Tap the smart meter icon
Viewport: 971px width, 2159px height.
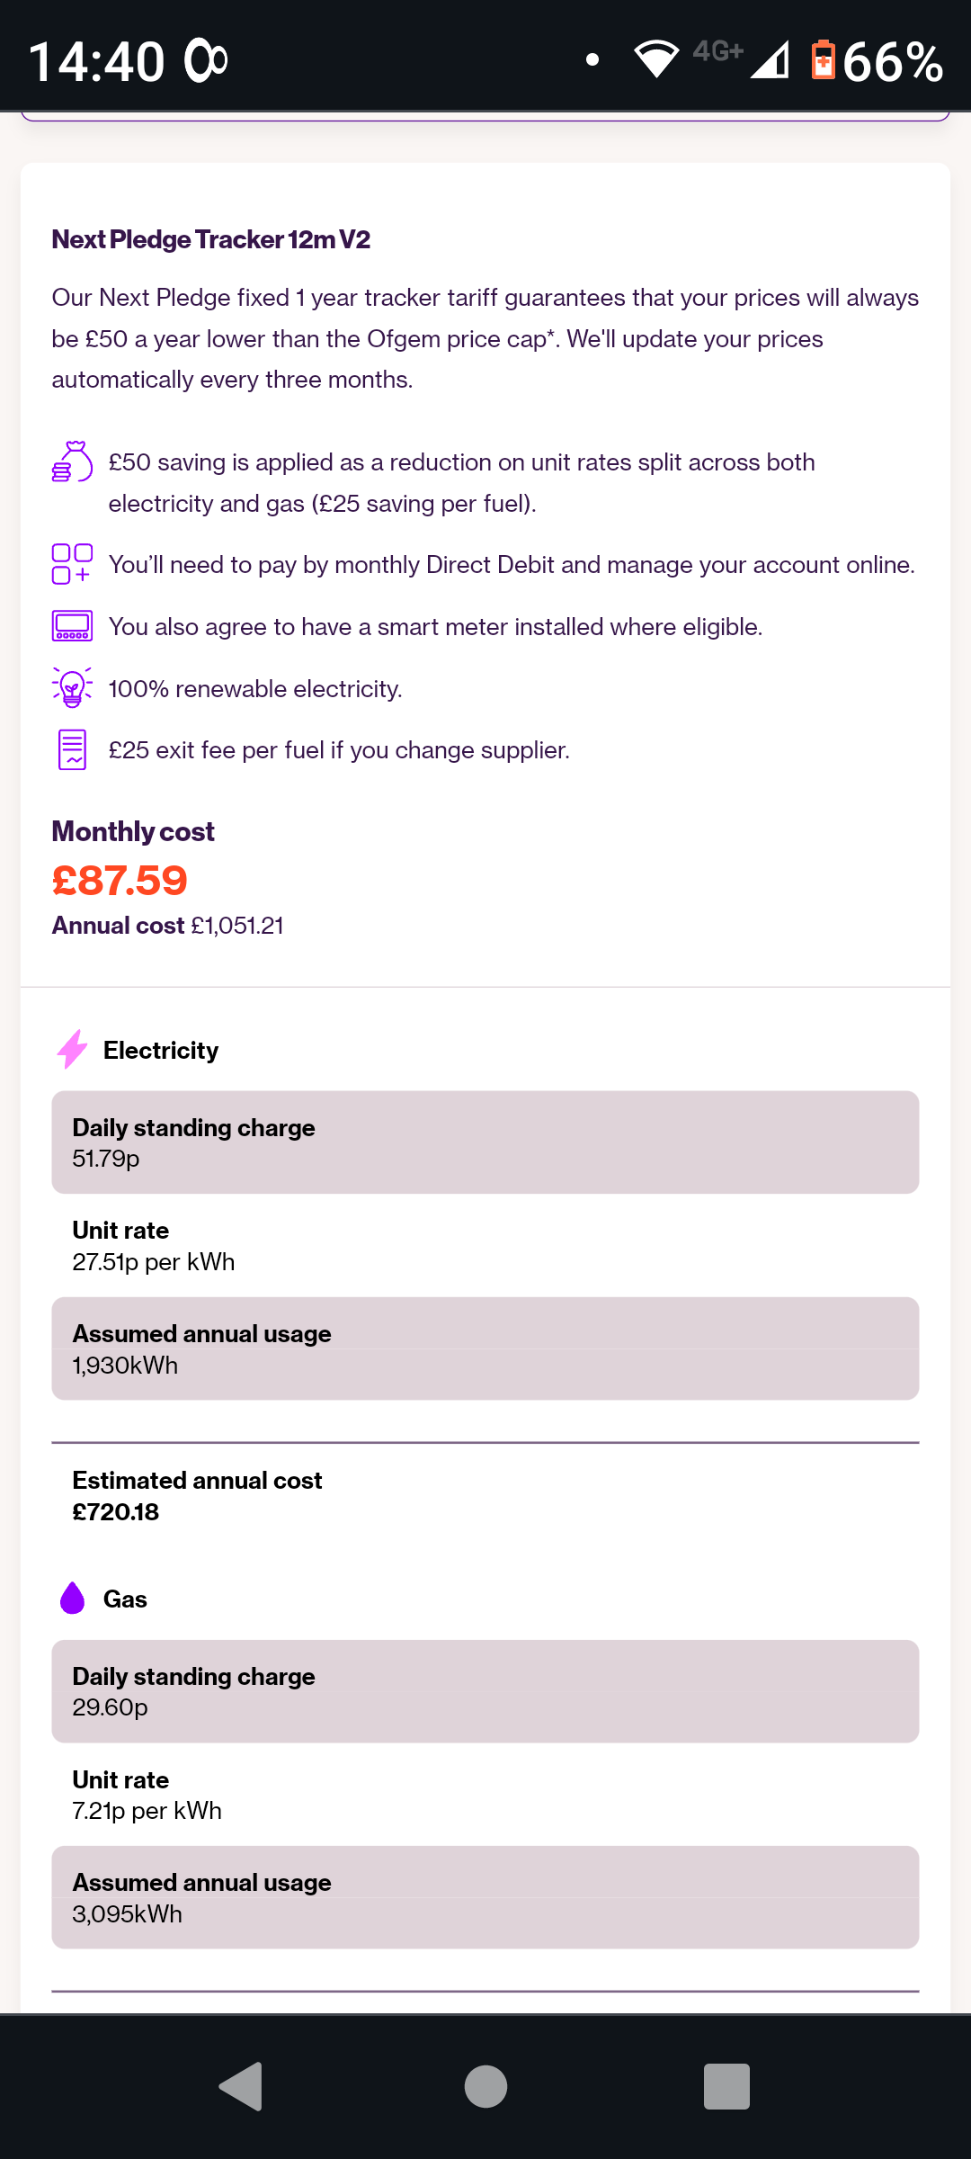pyautogui.click(x=72, y=626)
